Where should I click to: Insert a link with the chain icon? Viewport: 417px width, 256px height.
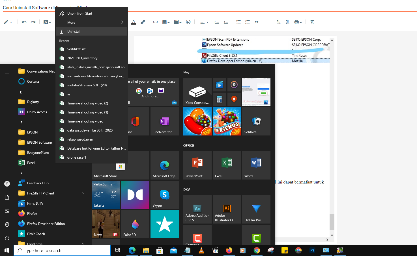tap(155, 22)
